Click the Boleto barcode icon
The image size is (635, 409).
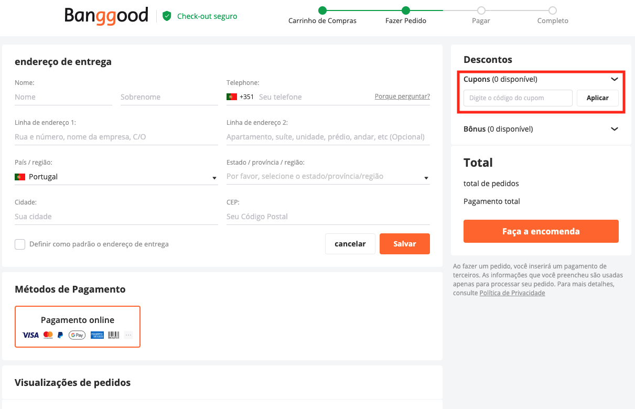114,335
